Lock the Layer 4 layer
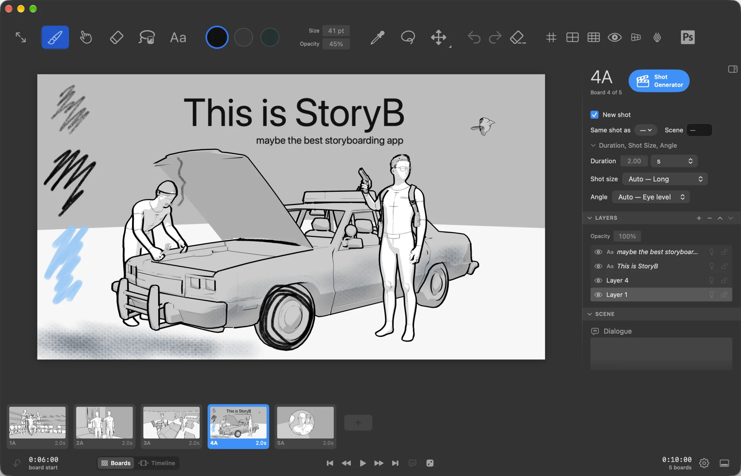This screenshot has width=741, height=476. 724,281
